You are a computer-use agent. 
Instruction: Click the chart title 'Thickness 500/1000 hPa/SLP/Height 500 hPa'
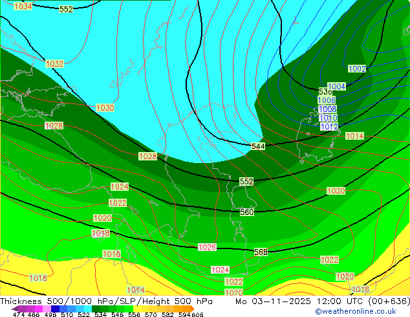point(106,301)
